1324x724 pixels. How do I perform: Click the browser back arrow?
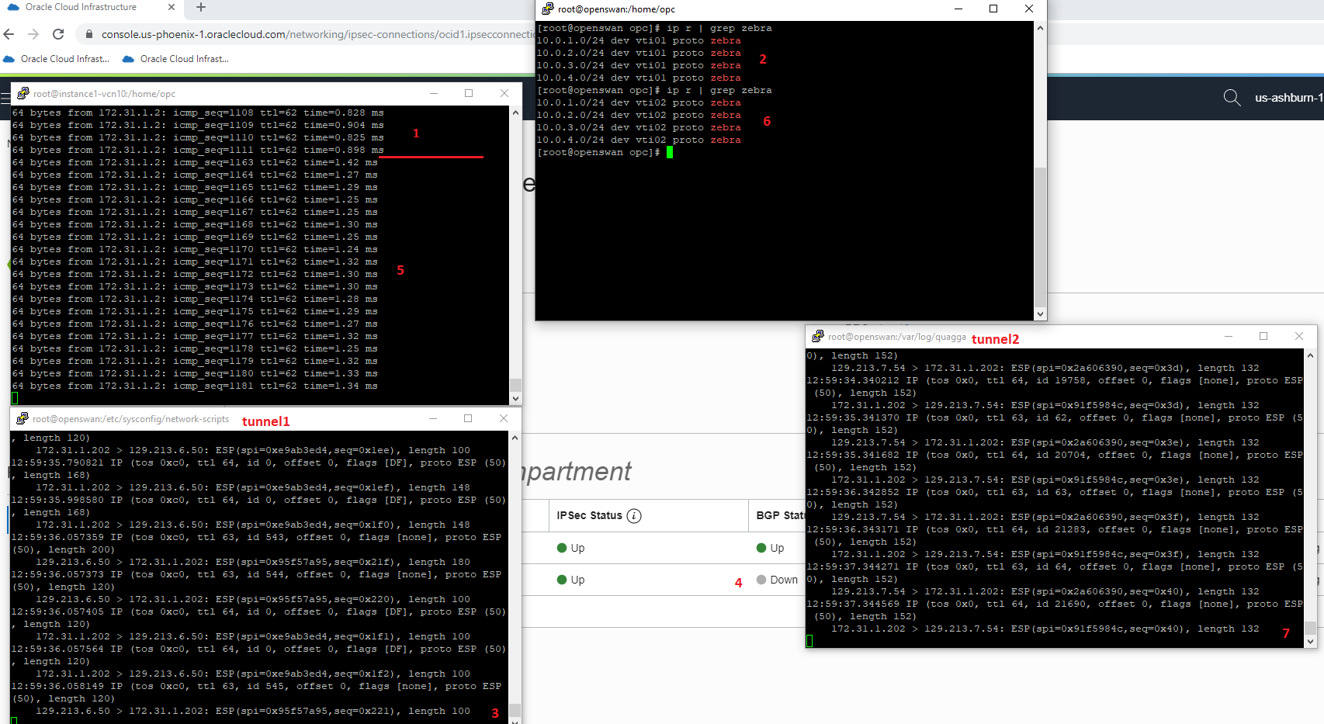point(9,34)
